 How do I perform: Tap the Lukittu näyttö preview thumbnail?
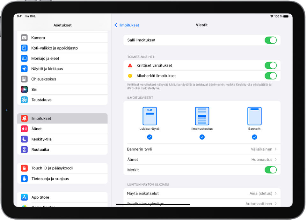pyautogui.click(x=150, y=116)
